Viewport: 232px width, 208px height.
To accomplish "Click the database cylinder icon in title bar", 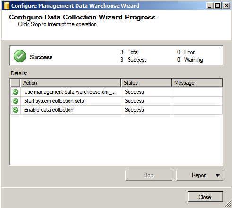I will [7, 6].
